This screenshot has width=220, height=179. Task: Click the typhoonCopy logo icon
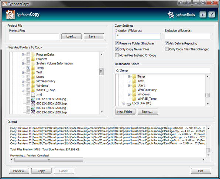(x=10, y=14)
